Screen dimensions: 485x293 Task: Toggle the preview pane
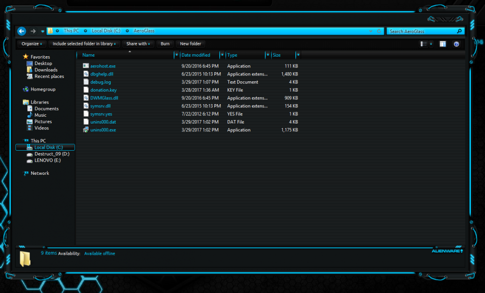(442, 44)
